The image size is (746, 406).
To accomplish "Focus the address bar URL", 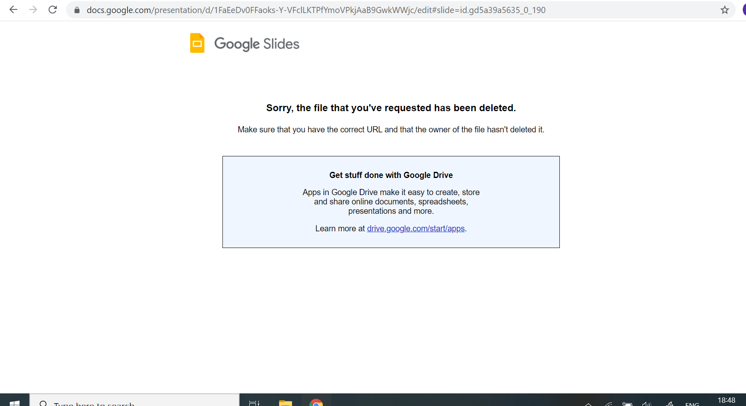I will pos(316,10).
